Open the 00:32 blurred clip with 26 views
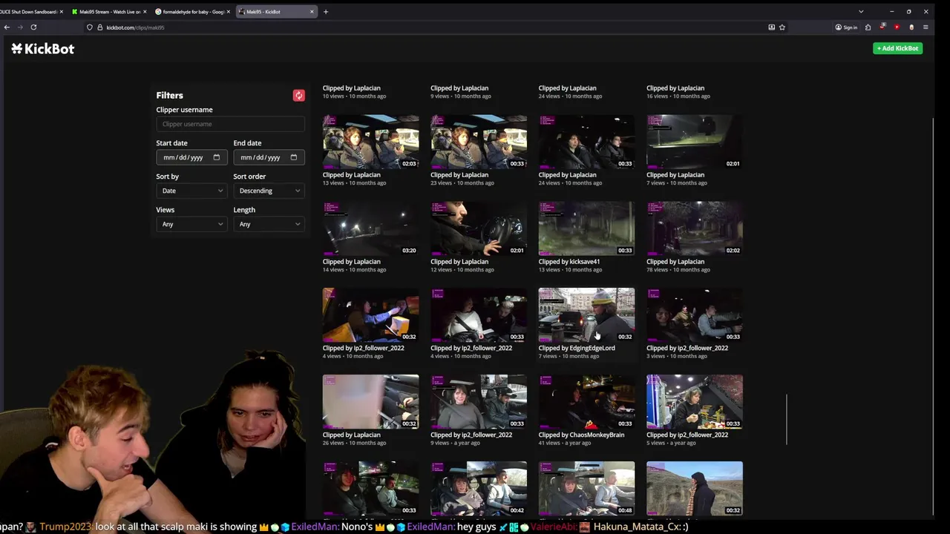Screen dimensions: 950x534 370,402
